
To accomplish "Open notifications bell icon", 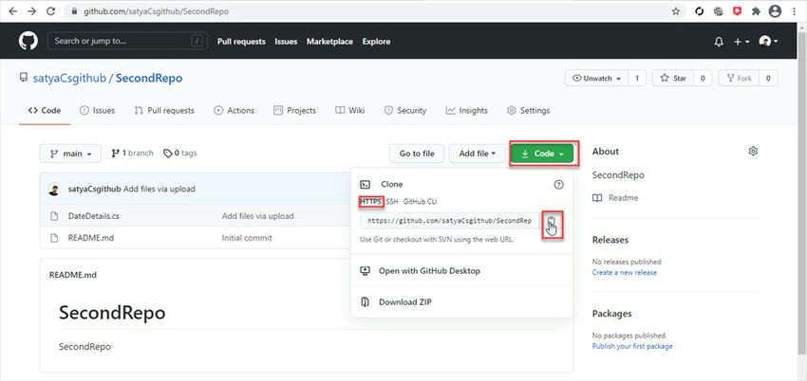I will click(719, 42).
